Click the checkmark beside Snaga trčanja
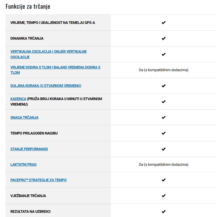222x217 pixels. click(164, 117)
